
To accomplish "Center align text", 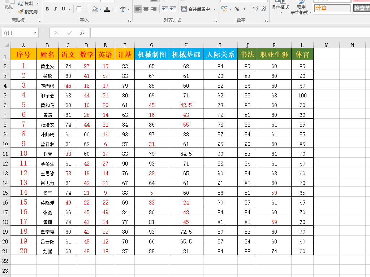I will tap(146, 9).
